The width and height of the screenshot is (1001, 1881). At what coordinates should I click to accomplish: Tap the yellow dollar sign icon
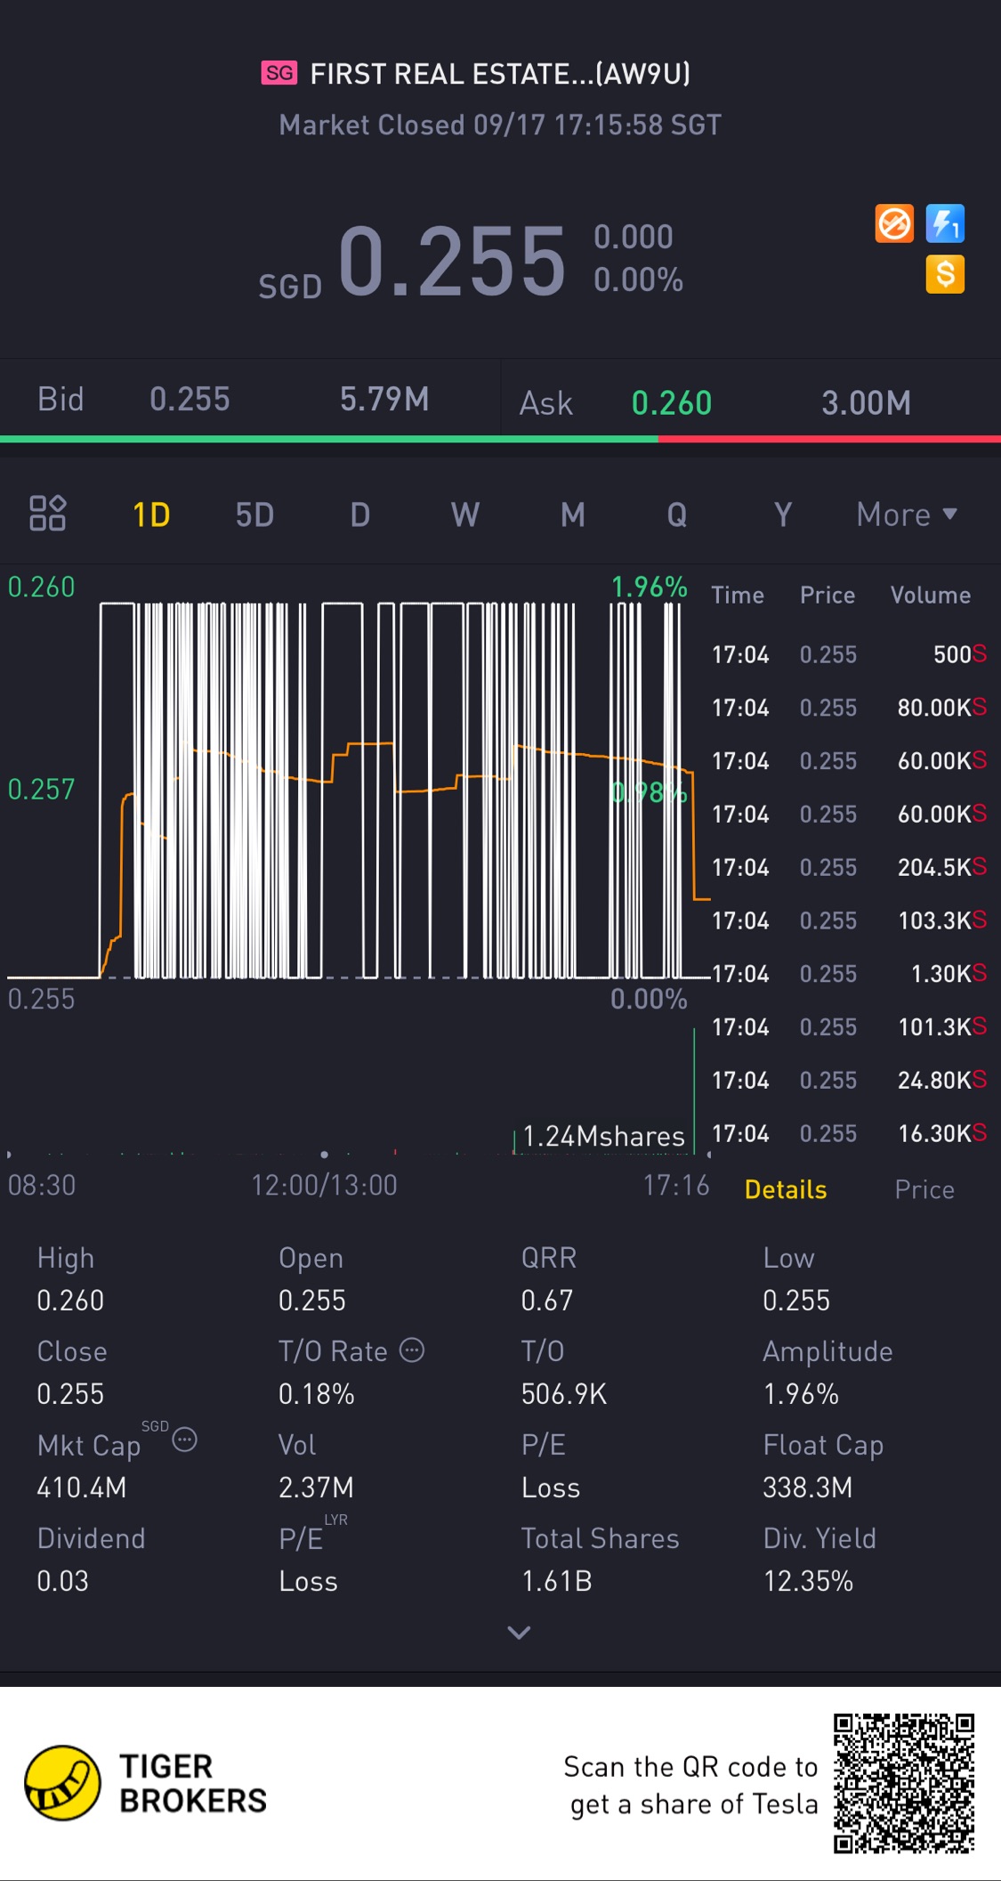pos(945,274)
